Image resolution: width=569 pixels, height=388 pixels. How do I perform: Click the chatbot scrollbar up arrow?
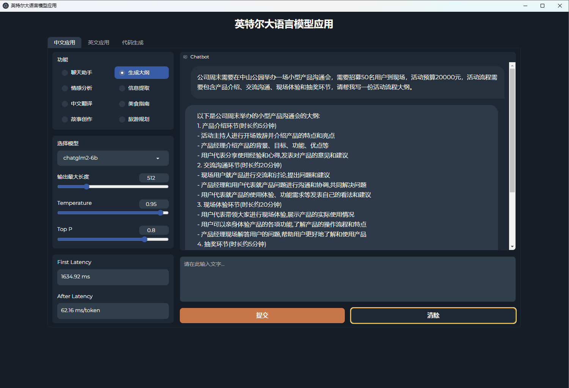tap(512, 65)
